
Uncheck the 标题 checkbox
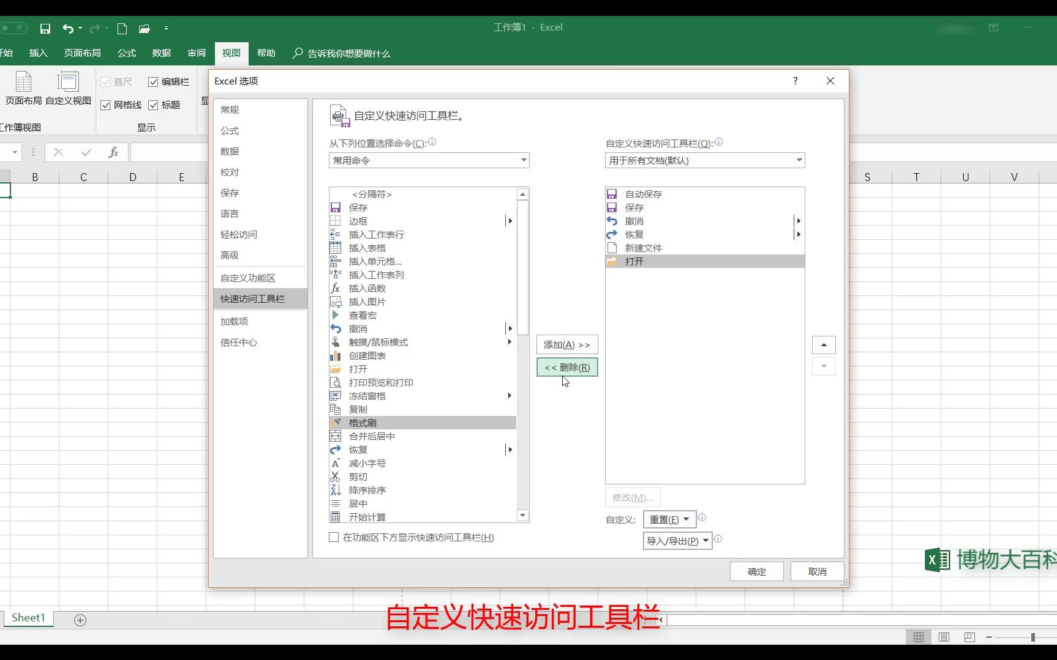coord(153,105)
